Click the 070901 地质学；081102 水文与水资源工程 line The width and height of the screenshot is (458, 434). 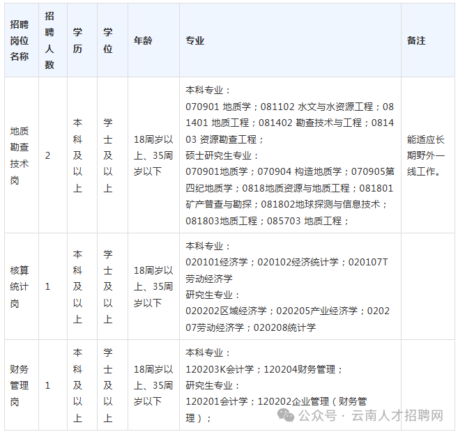click(289, 107)
